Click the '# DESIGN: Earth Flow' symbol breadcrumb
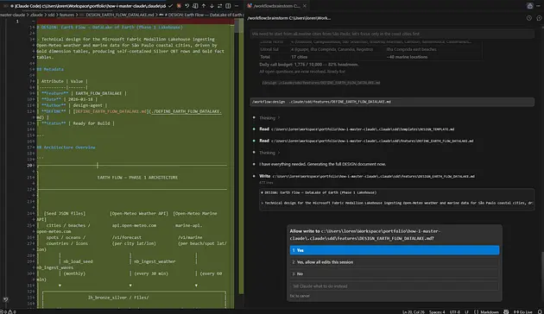Viewport: 544px width, 314px height. click(204, 15)
